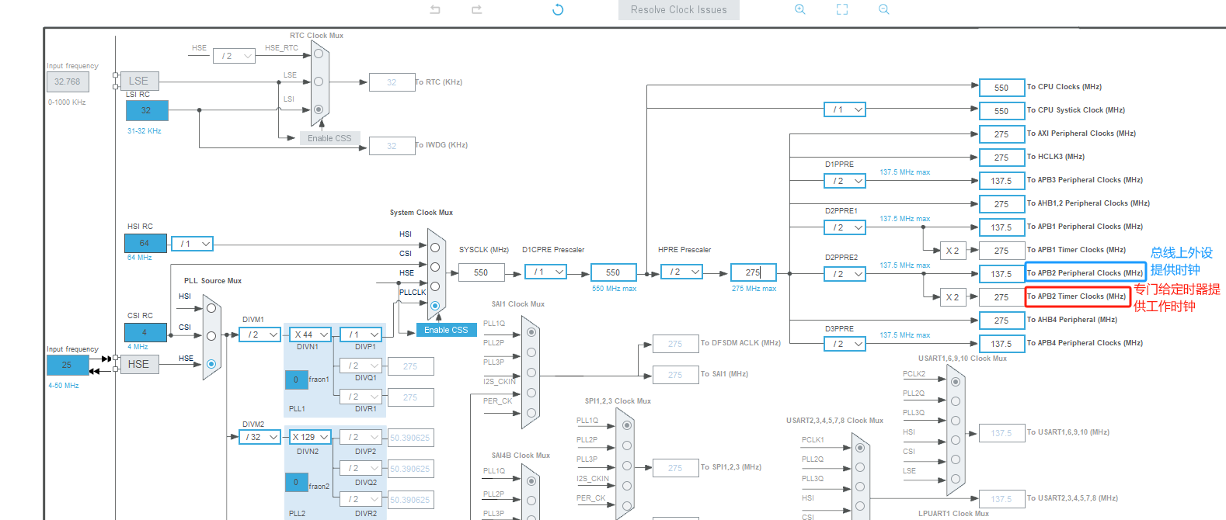Select LSE in USART1,6,9,10 Clock Mux
The image size is (1226, 520).
[x=956, y=479]
